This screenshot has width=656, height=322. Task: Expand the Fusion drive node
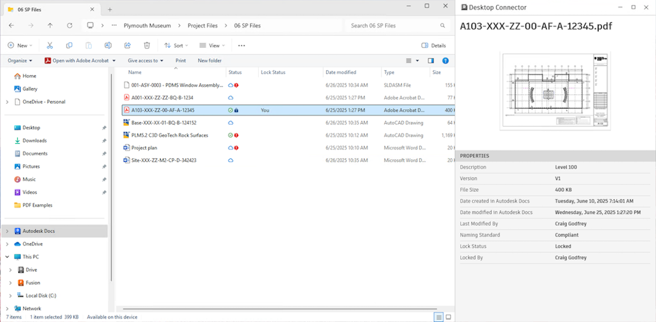(11, 283)
